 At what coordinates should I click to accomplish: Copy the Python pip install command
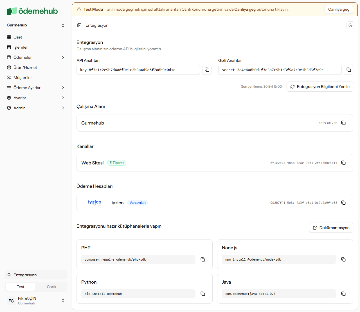tap(203, 294)
